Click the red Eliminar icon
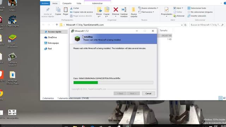The width and height of the screenshot is (226, 127). [115, 10]
